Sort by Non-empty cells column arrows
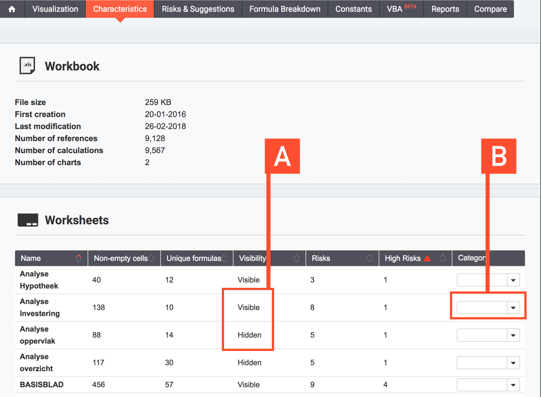The image size is (541, 397). pos(151,259)
